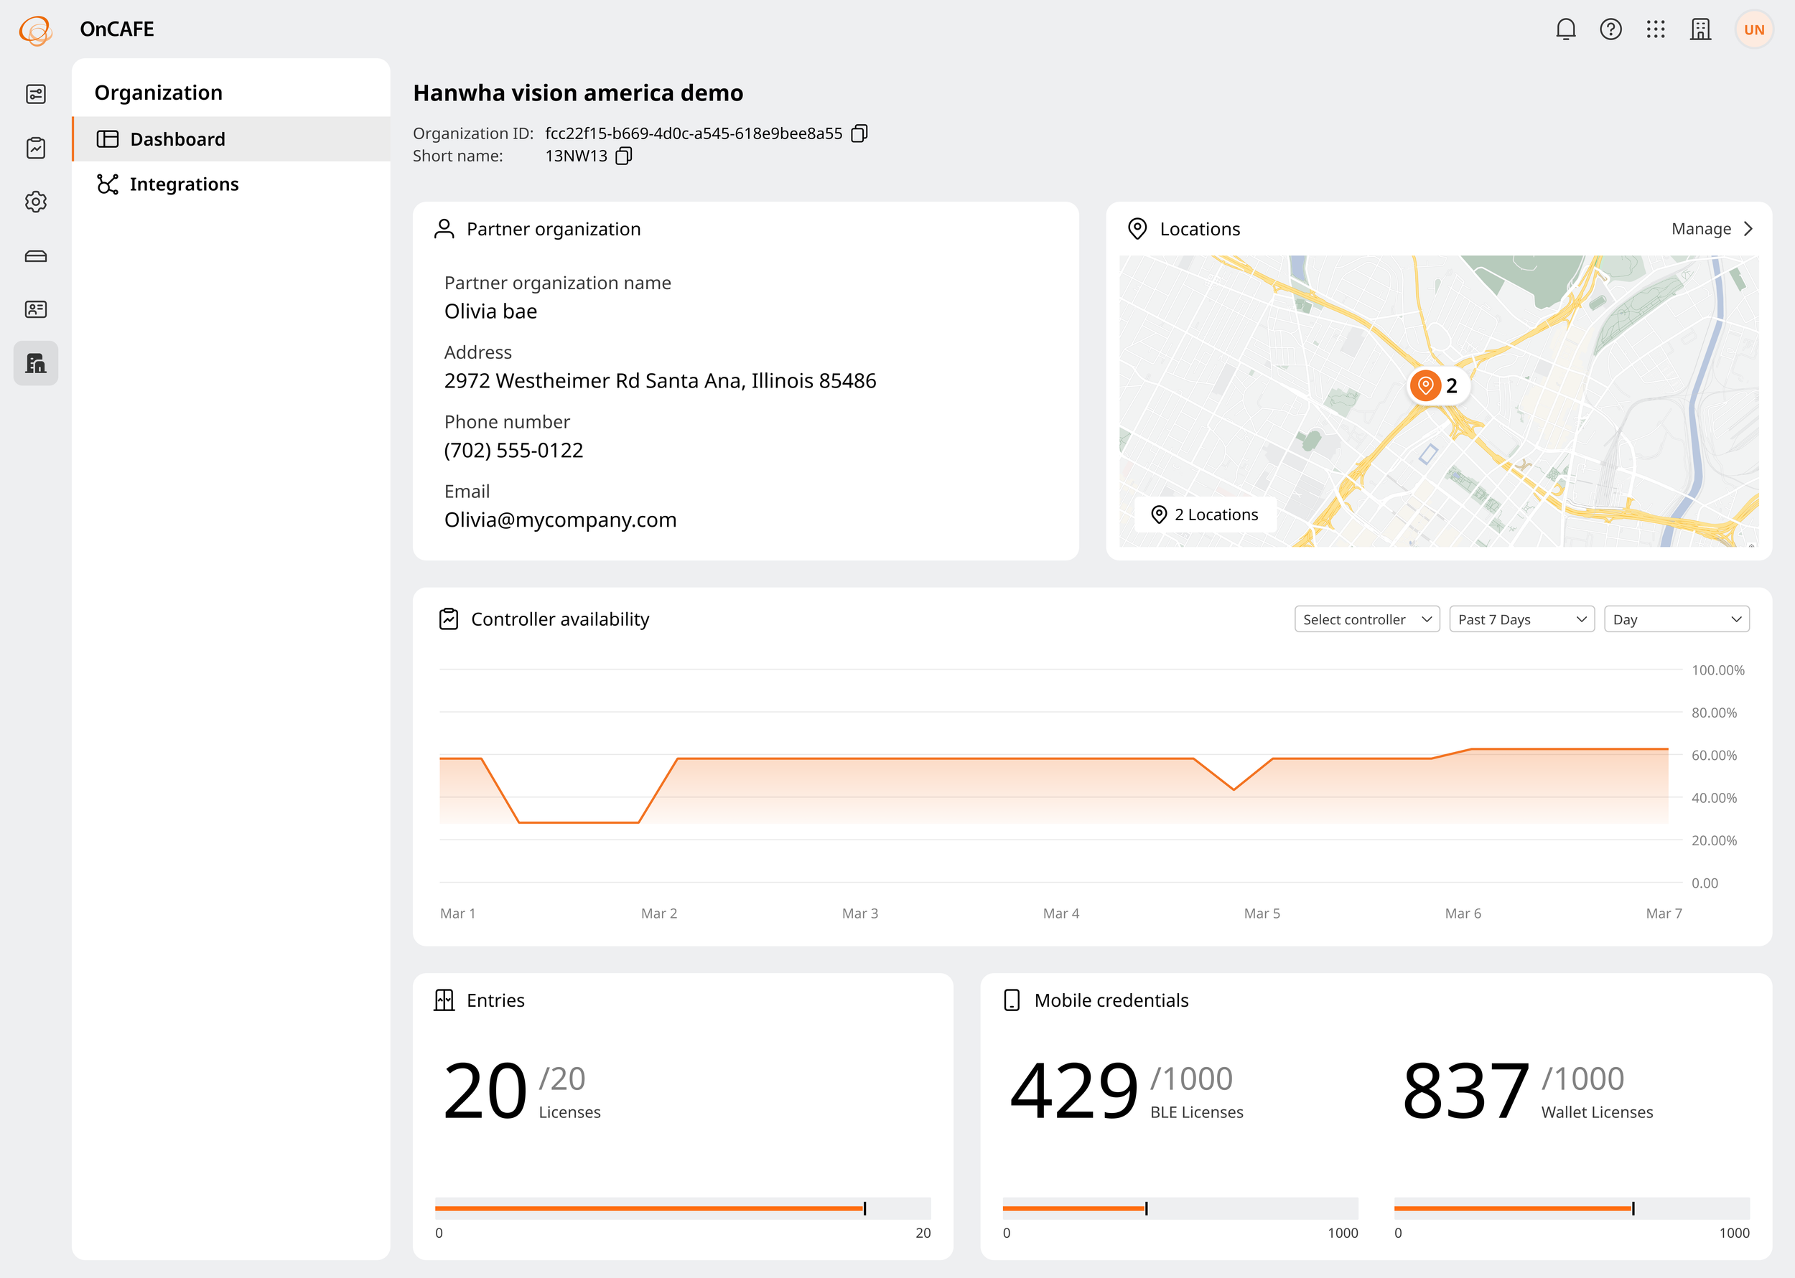
Task: Go to the Dashboard menu item
Action: (x=231, y=139)
